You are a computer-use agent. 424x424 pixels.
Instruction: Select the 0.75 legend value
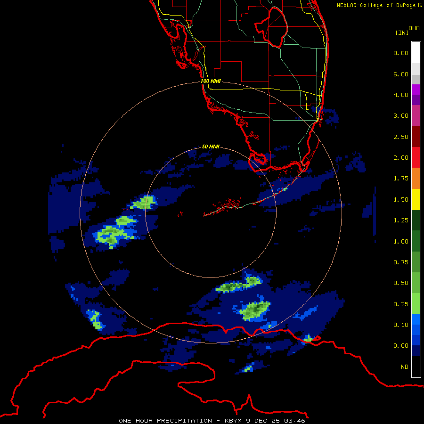[x=401, y=262]
